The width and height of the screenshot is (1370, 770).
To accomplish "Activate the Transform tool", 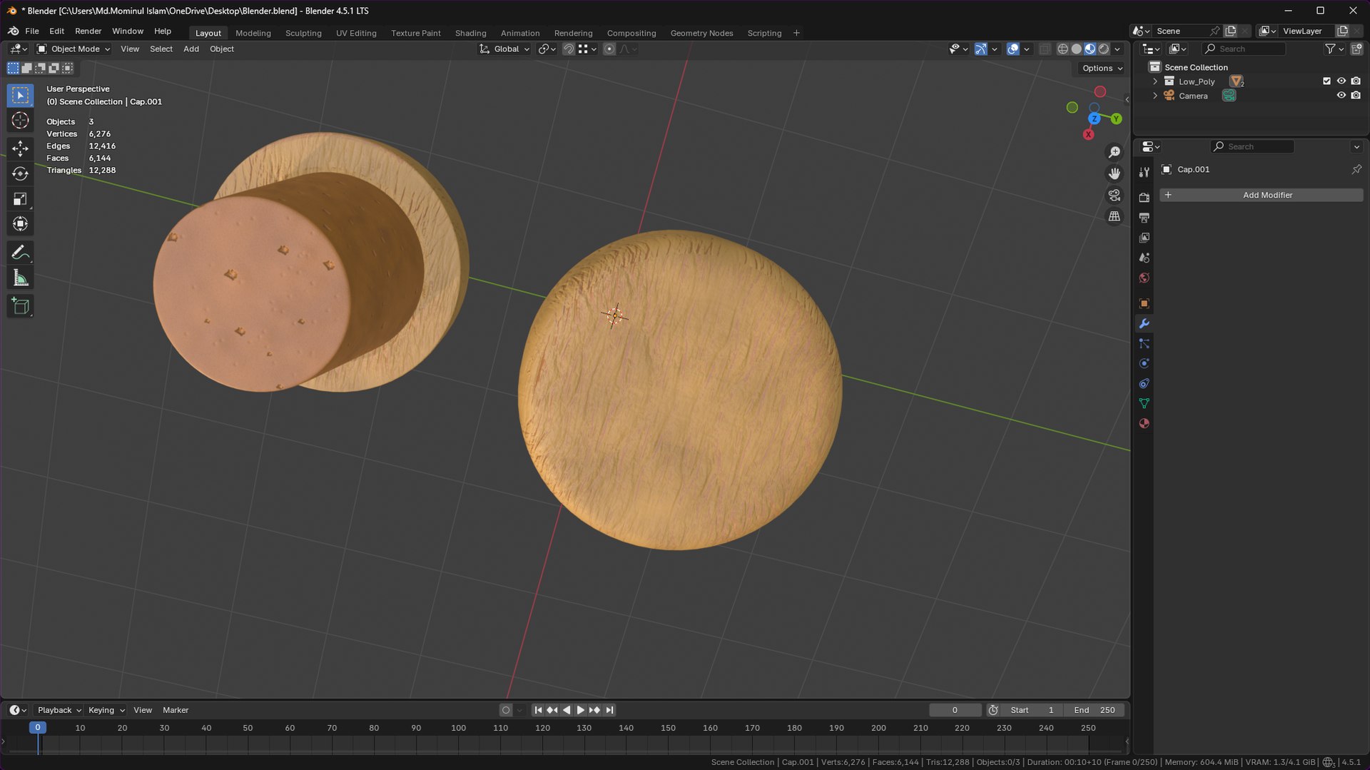I will pyautogui.click(x=20, y=224).
